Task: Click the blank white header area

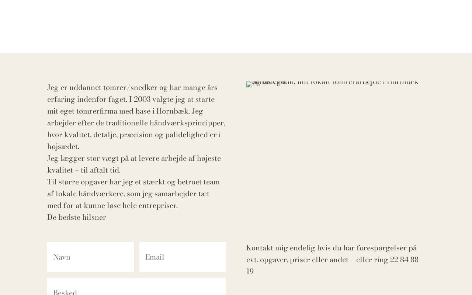Action: pyautogui.click(x=236, y=27)
